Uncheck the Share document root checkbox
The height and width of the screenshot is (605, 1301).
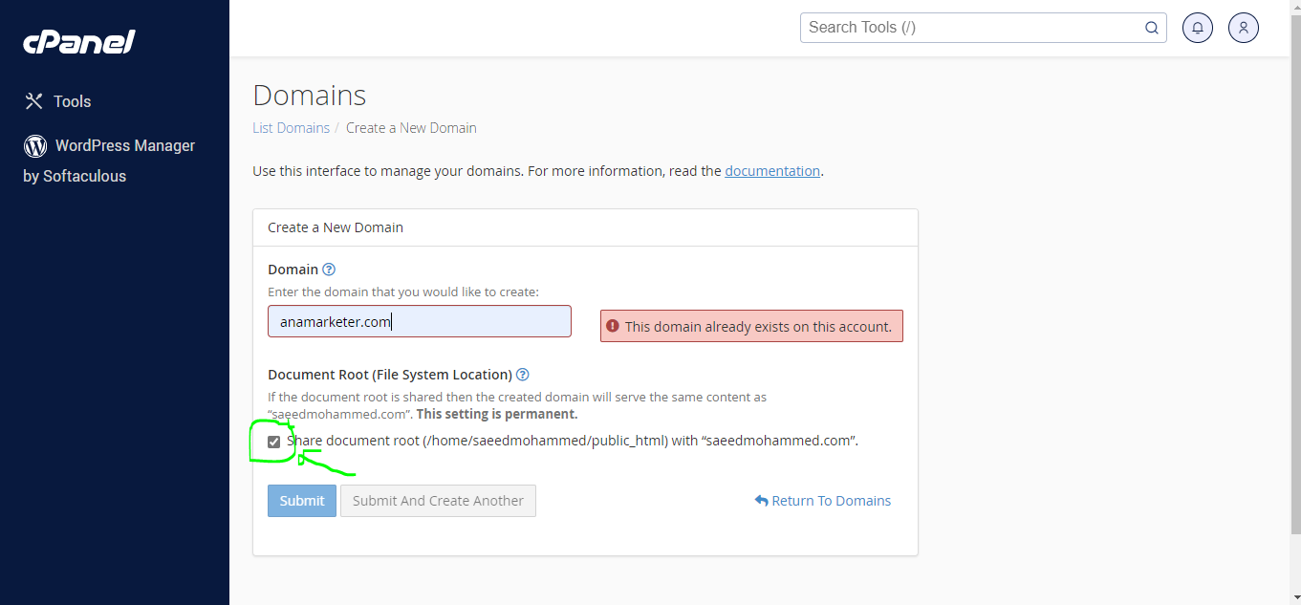pyautogui.click(x=274, y=442)
